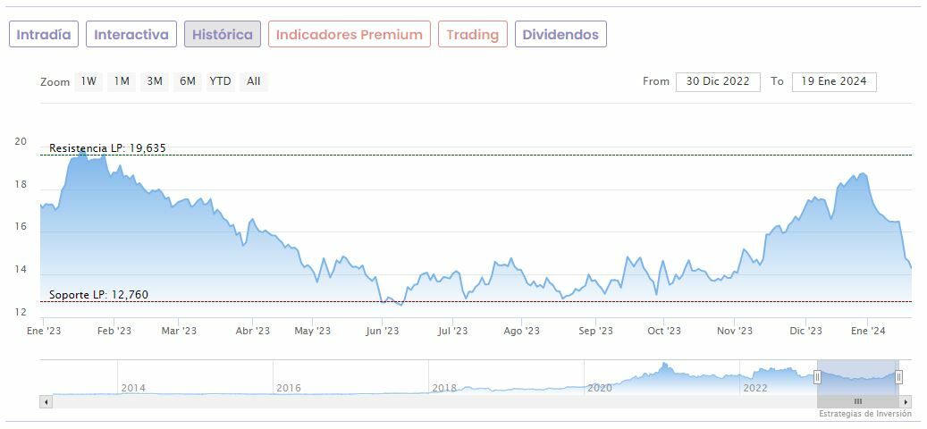
Task: Select the 3M zoom range
Action: (x=155, y=81)
